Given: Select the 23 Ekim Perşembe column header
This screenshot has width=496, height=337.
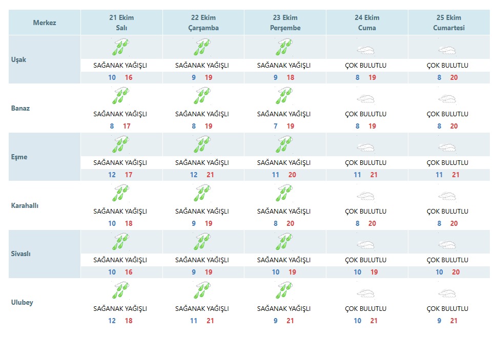Looking at the screenshot, I should (285, 23).
